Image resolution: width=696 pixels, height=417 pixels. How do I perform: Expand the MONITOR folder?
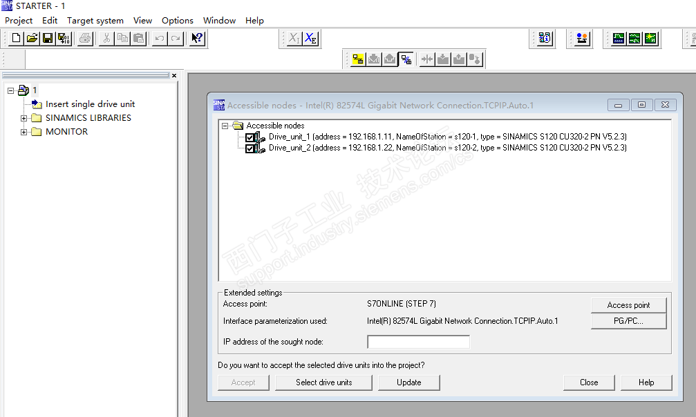(24, 132)
